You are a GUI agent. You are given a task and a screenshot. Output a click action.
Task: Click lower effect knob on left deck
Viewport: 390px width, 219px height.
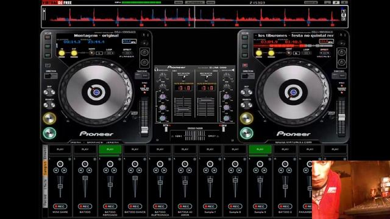coord(144,62)
